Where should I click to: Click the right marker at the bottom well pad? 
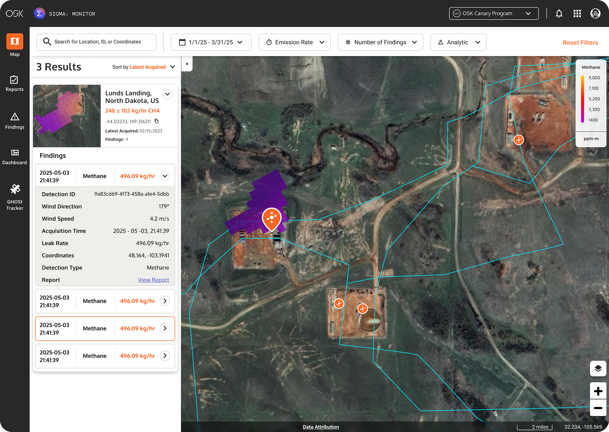pyautogui.click(x=362, y=309)
